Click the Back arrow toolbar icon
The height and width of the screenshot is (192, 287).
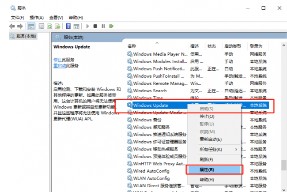(x=12, y=26)
